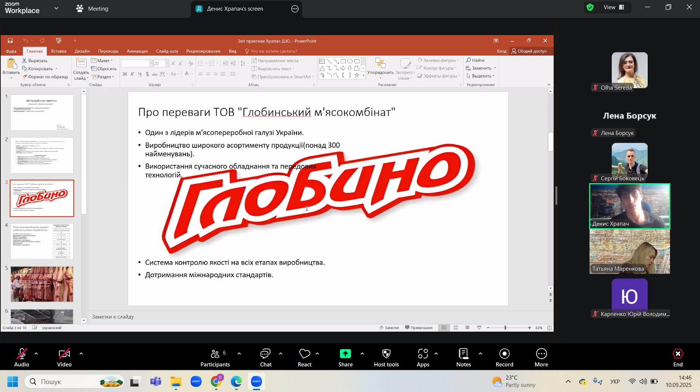Image resolution: width=700 pixels, height=392 pixels.
Task: Click Вырезать cut command
Action: click(35, 61)
